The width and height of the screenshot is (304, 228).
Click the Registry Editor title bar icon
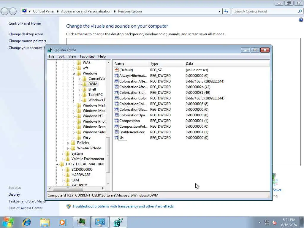(50, 50)
